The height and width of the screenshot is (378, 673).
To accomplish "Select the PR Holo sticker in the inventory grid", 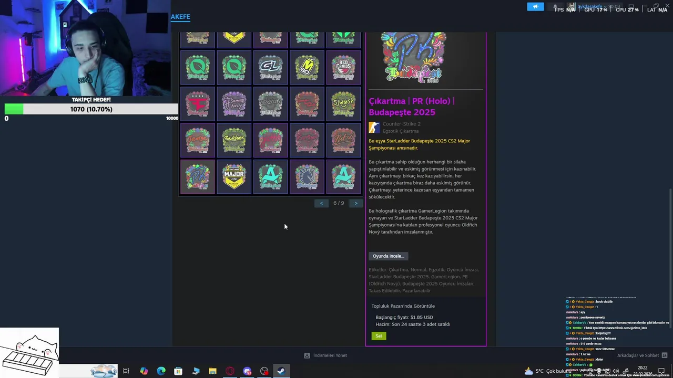I will coord(198,177).
